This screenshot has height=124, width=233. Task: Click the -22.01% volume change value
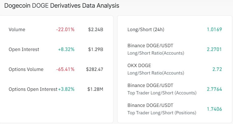(65, 30)
